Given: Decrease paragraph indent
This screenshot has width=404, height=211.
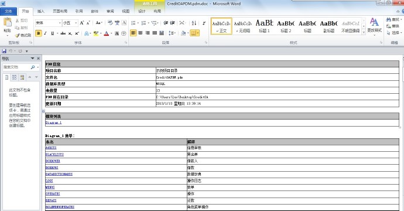Looking at the screenshot, I should 166,23.
